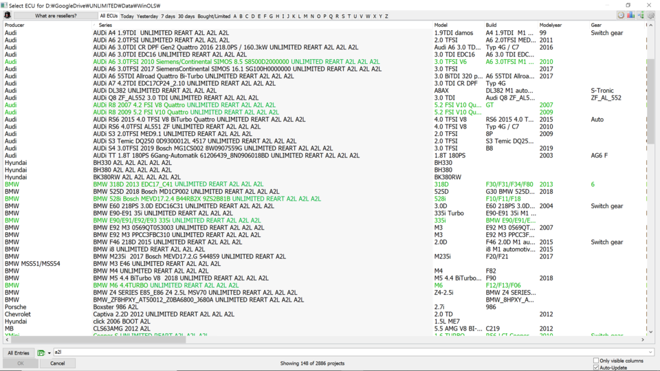Select the 'BMW 318D 2013 EDC17_C41' row

coord(324,184)
